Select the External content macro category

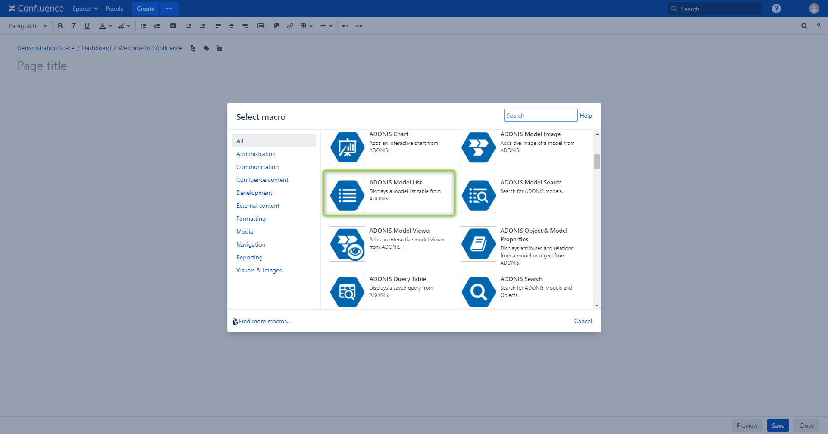pyautogui.click(x=258, y=206)
